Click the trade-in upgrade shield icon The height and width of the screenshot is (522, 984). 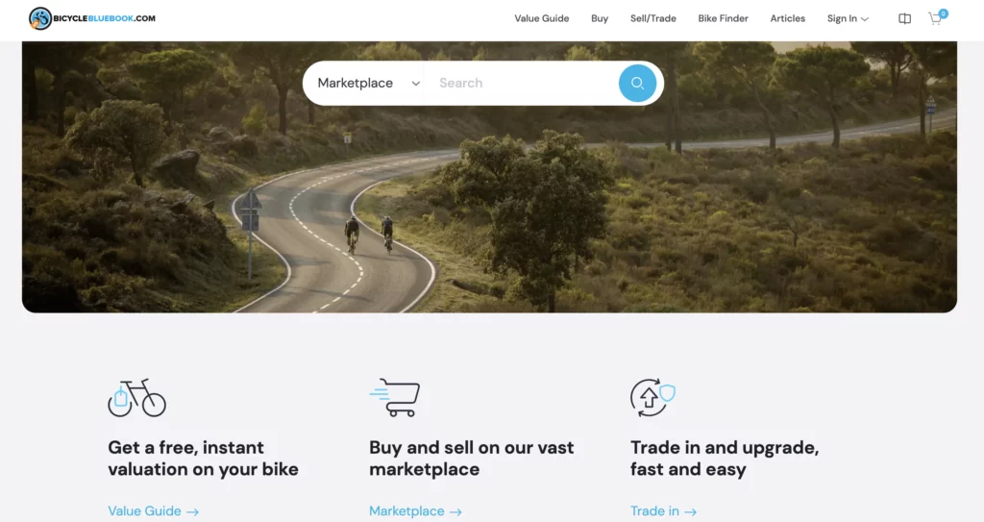tap(652, 398)
